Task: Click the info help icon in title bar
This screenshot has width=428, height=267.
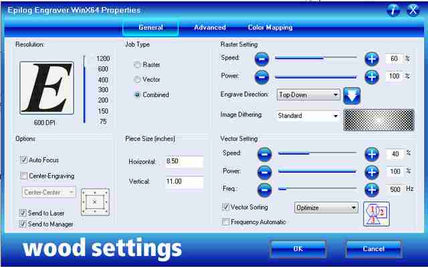Action: (393, 11)
